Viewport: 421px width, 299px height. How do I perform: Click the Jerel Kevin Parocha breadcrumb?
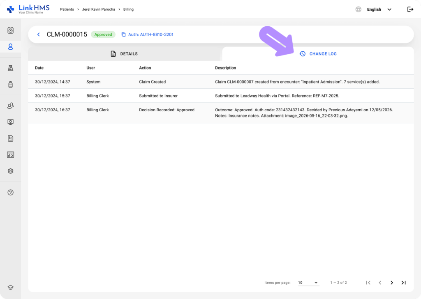click(99, 9)
